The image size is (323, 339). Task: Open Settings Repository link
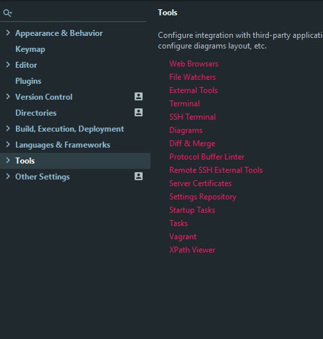click(x=203, y=197)
